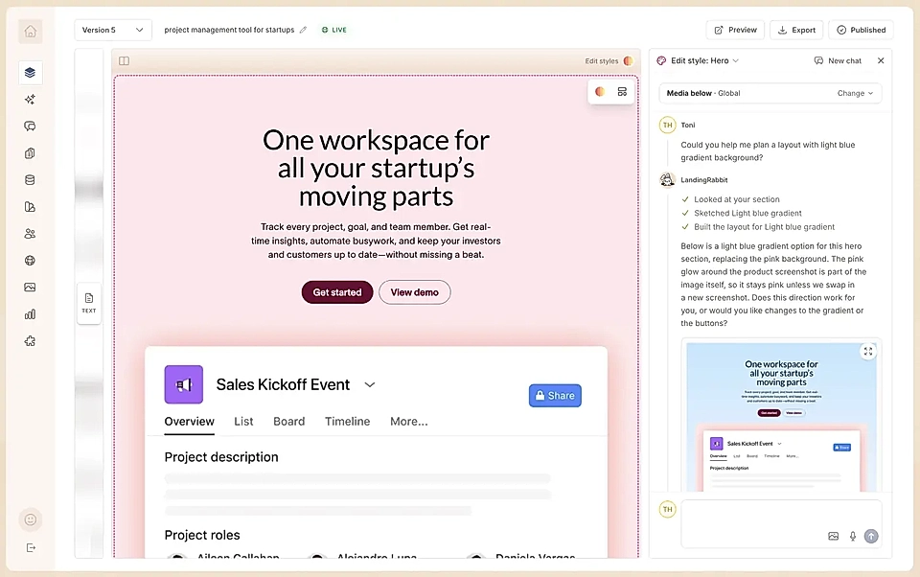This screenshot has height=577, width=920.
Task: Click the smiley face icon in sidebar
Action: pos(31,519)
